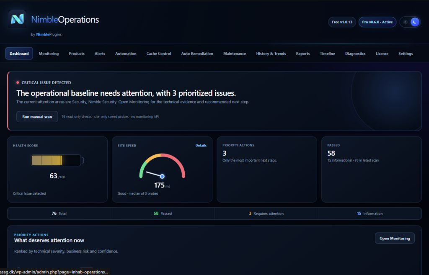Follow the NimblePlugins author link

(49, 34)
